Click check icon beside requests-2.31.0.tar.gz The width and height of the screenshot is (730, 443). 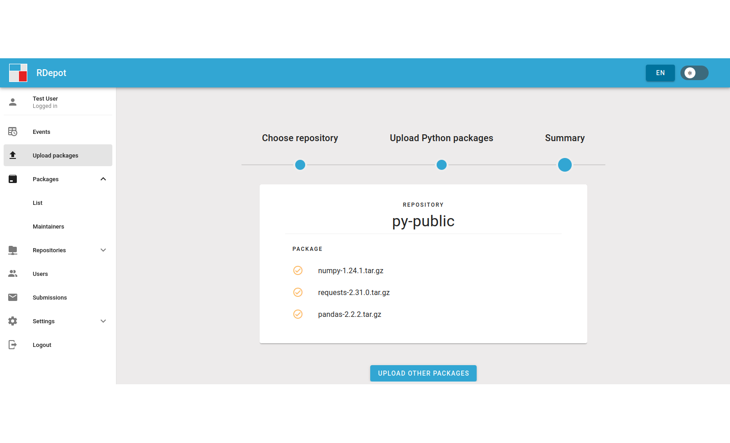[x=298, y=292]
